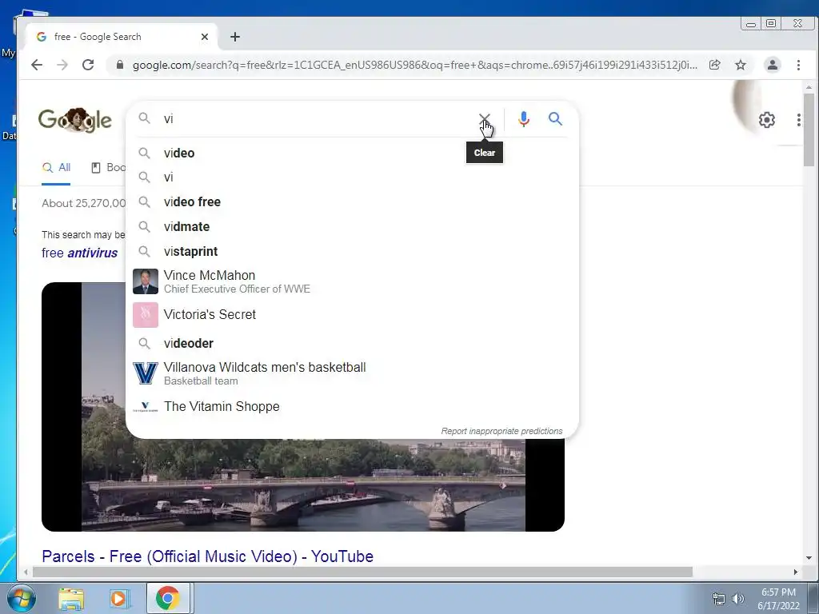Switch to the Books results tab

click(109, 168)
